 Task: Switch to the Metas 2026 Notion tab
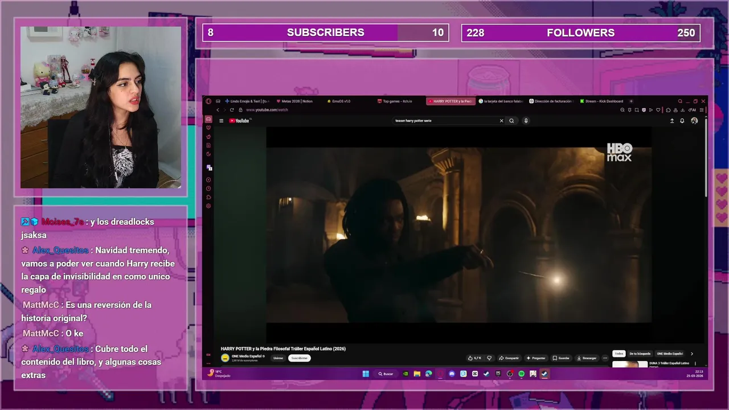tap(296, 101)
